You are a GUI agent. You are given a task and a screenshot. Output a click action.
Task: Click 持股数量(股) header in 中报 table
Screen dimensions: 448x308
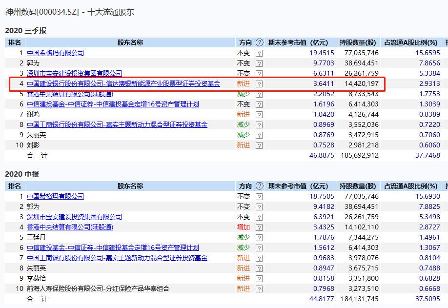(x=358, y=186)
